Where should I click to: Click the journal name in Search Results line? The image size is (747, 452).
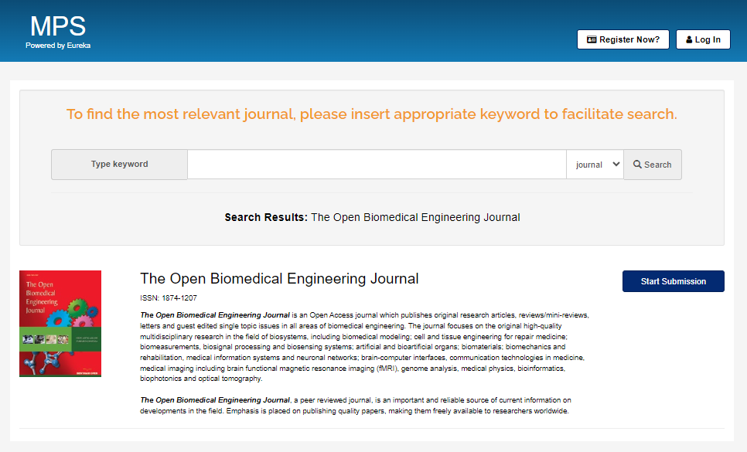(415, 217)
